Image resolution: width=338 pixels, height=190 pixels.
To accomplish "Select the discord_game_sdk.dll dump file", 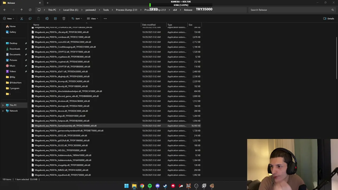I will click(116, 96).
